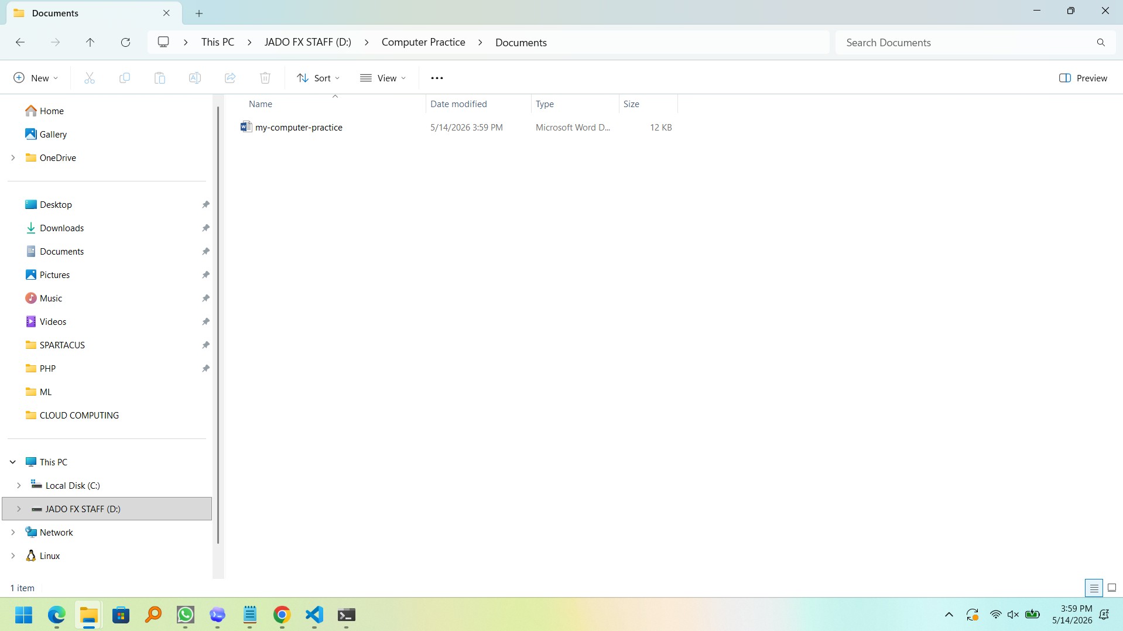
Task: Click the Cut scissors icon
Action: [x=90, y=78]
